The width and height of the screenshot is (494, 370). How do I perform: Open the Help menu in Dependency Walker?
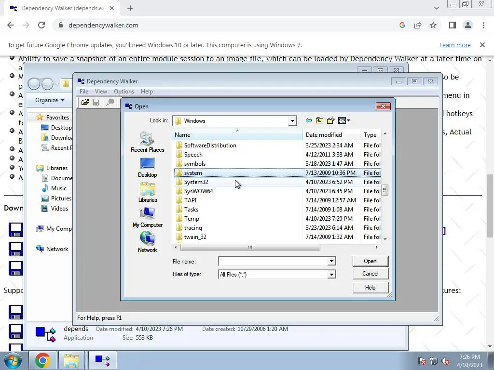coord(147,92)
